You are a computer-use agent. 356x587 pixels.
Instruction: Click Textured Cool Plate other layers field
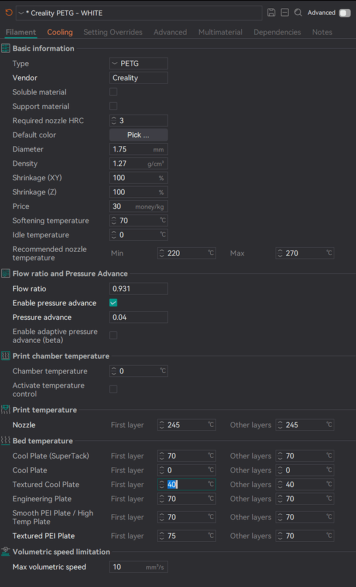tap(305, 484)
